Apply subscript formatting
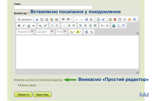Viewport: 152px width, 101px height. 40,26
